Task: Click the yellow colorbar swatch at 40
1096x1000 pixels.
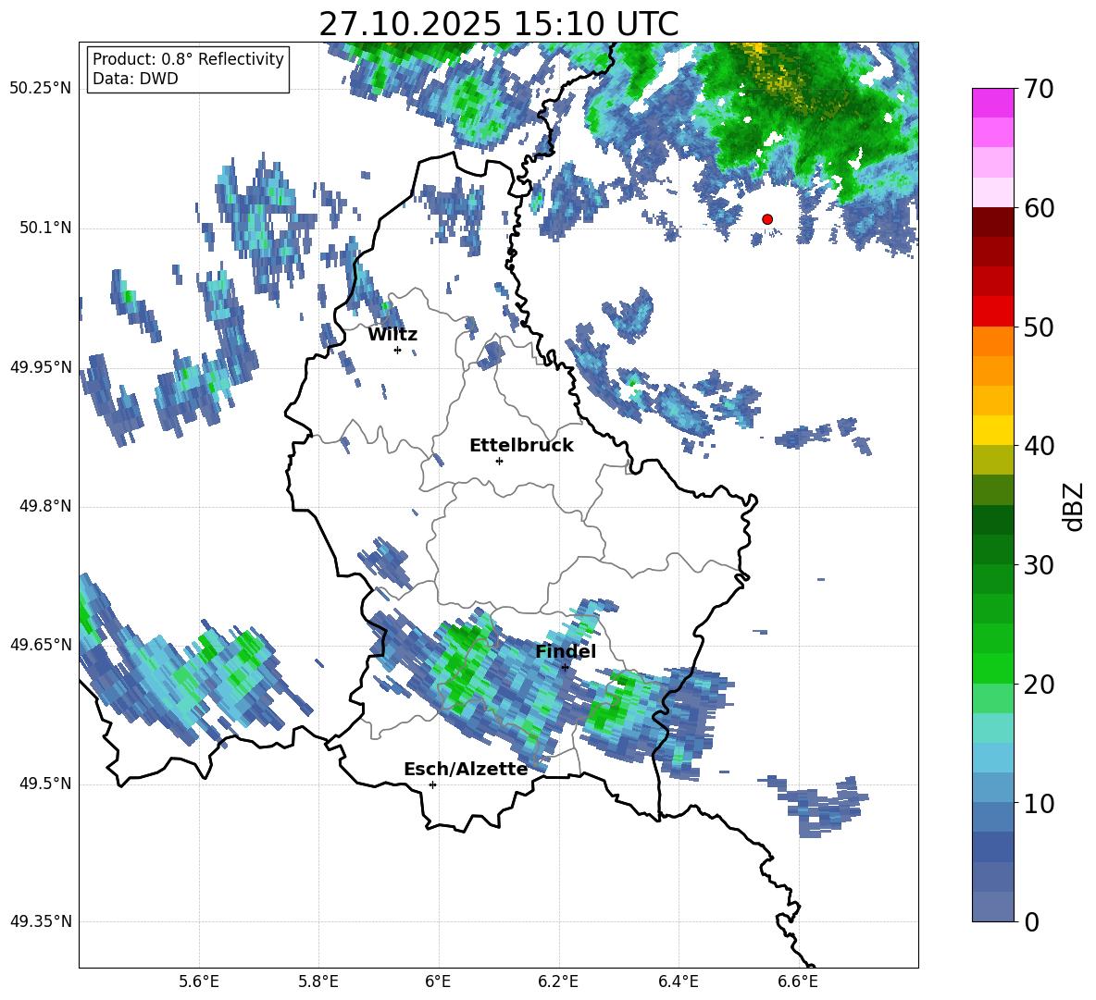Action: [x=992, y=430]
